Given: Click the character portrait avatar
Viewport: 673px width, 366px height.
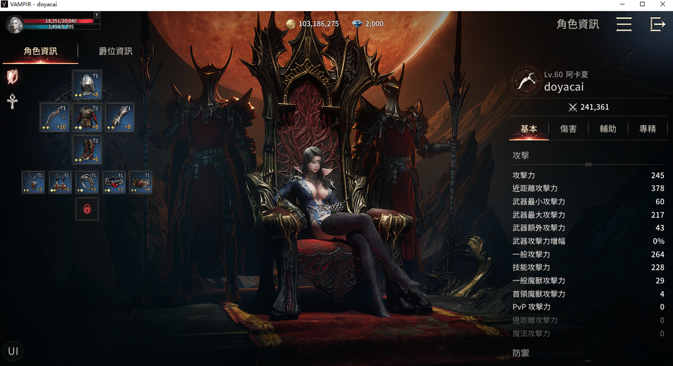Looking at the screenshot, I should 14,24.
